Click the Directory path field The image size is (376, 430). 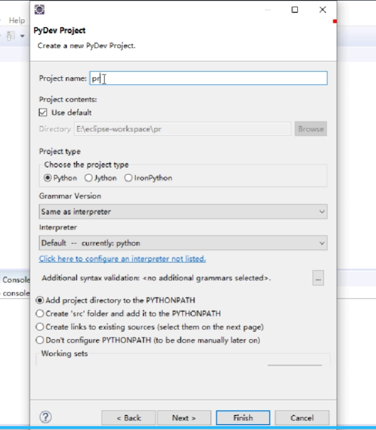pos(183,129)
